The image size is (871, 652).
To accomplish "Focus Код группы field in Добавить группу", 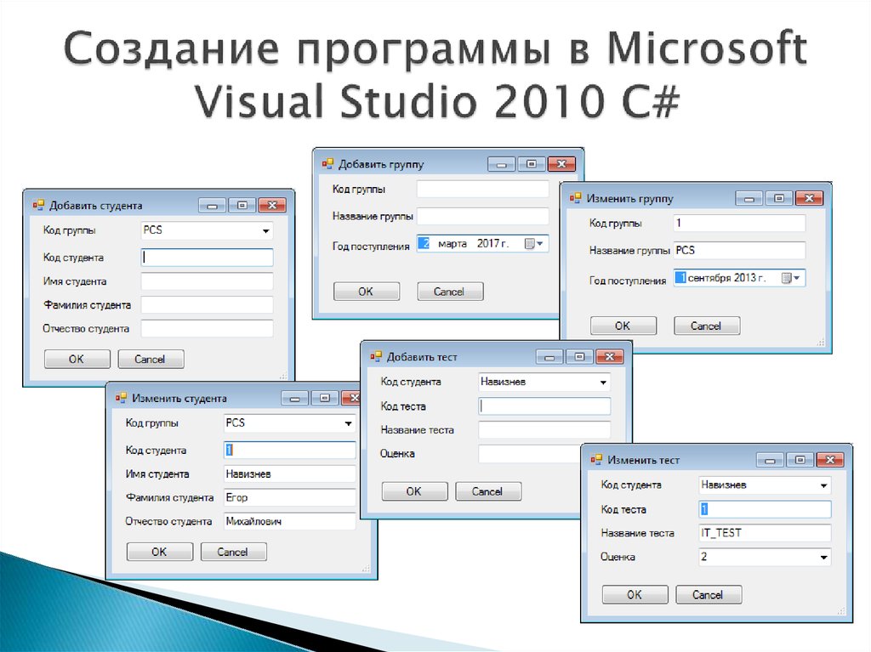I will 483,190.
